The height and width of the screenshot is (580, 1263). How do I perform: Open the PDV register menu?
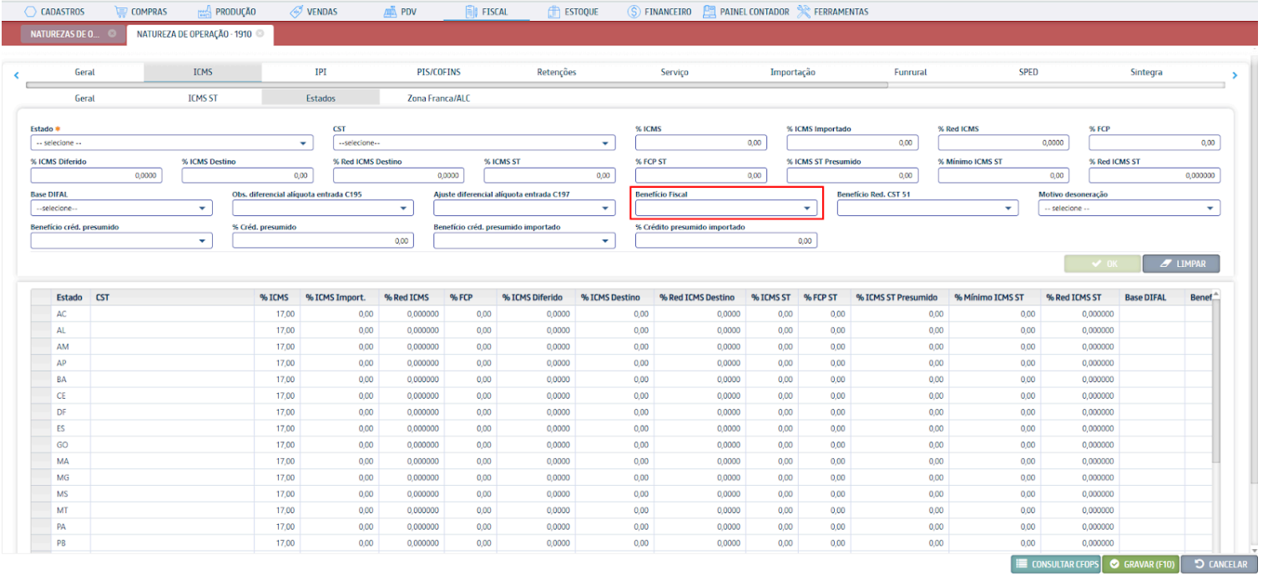pyautogui.click(x=400, y=12)
